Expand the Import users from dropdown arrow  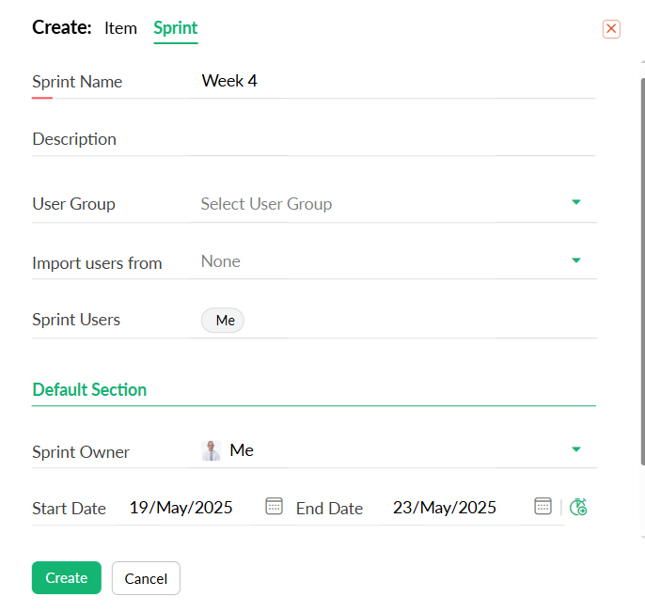576,261
